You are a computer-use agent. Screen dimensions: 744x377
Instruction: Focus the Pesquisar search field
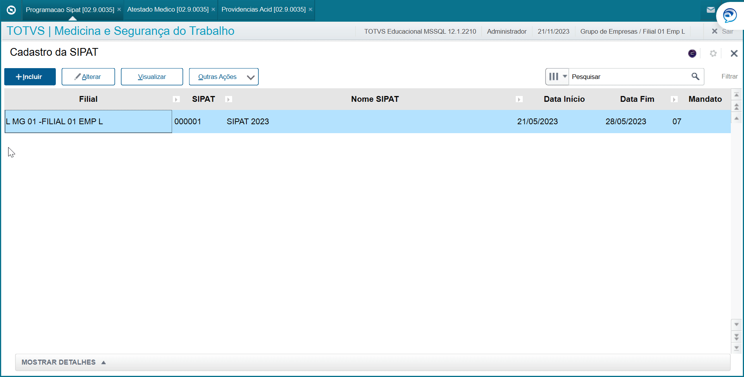[x=630, y=77]
